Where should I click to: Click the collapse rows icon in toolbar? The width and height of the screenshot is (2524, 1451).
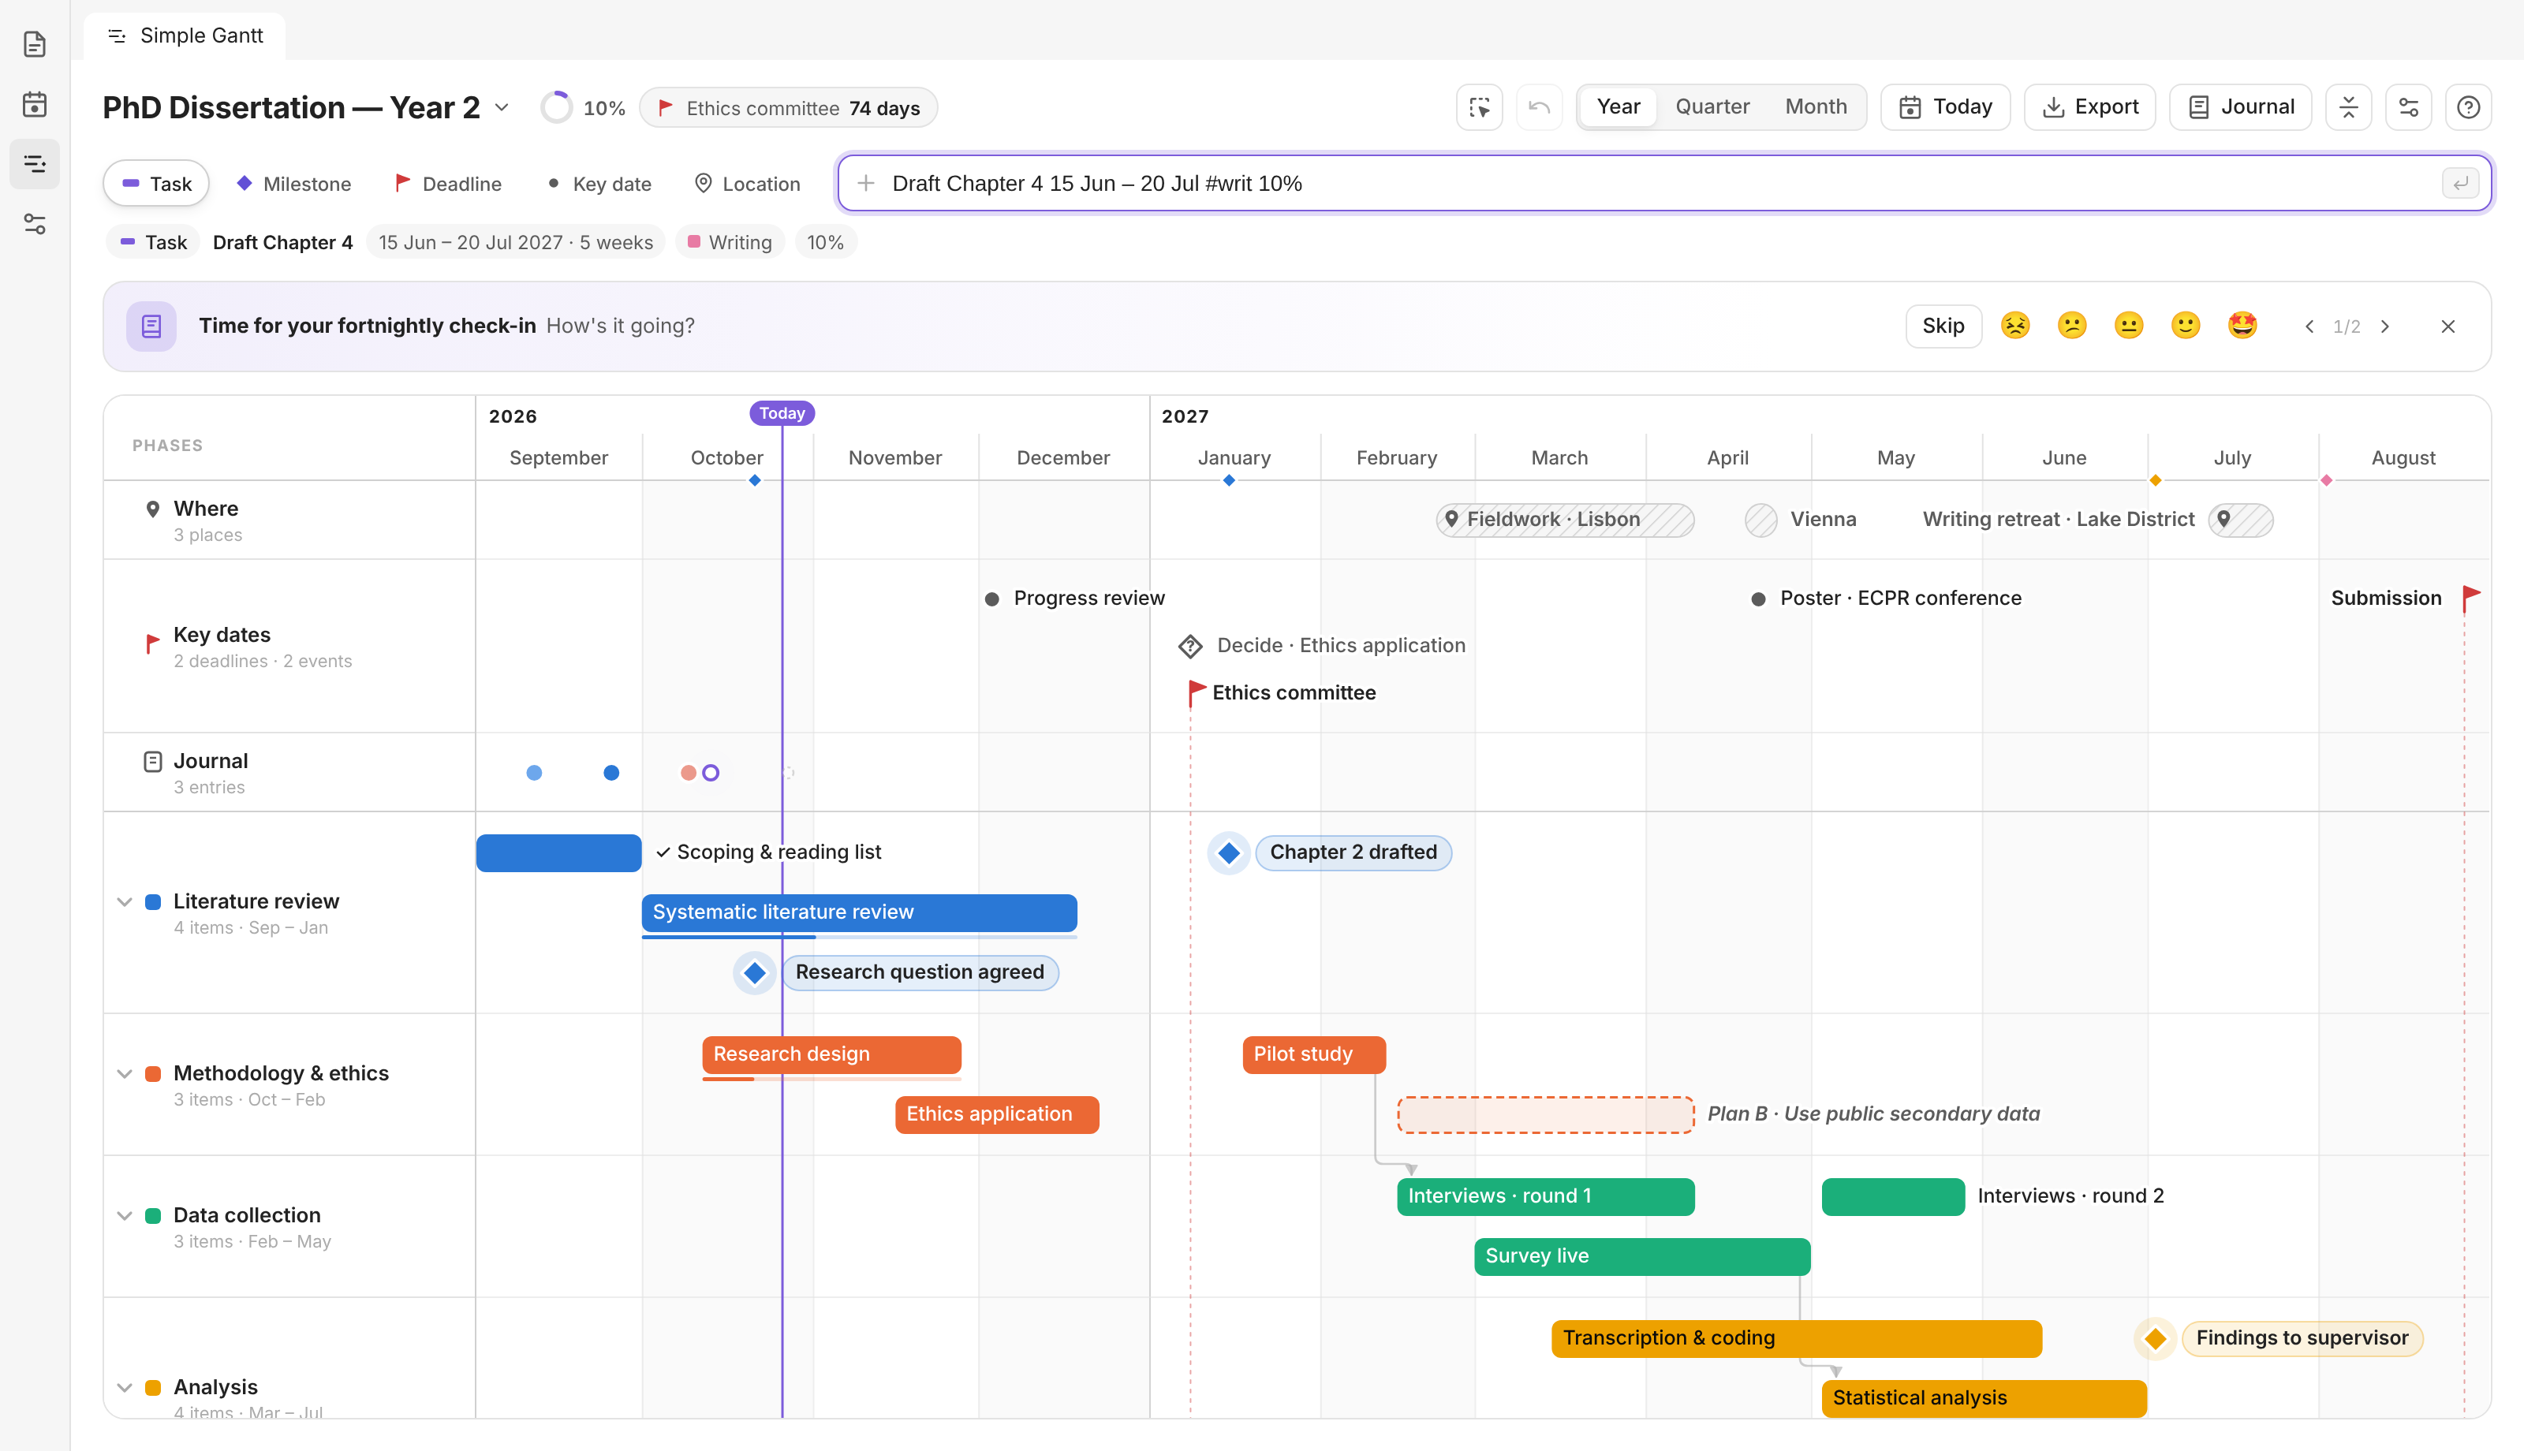coord(2349,106)
